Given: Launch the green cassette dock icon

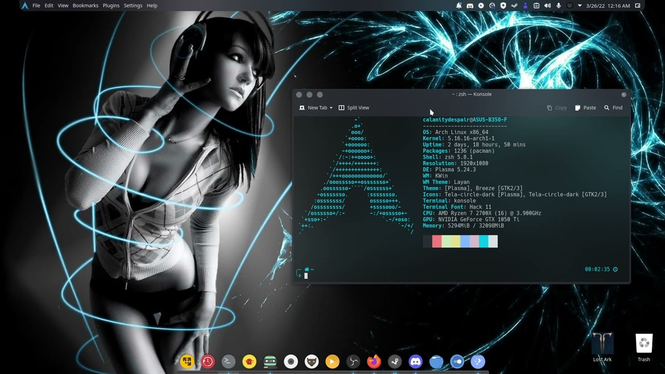Looking at the screenshot, I should click(270, 361).
